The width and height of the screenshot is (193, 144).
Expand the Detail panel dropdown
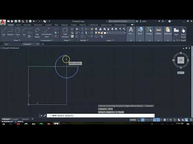coord(67,40)
